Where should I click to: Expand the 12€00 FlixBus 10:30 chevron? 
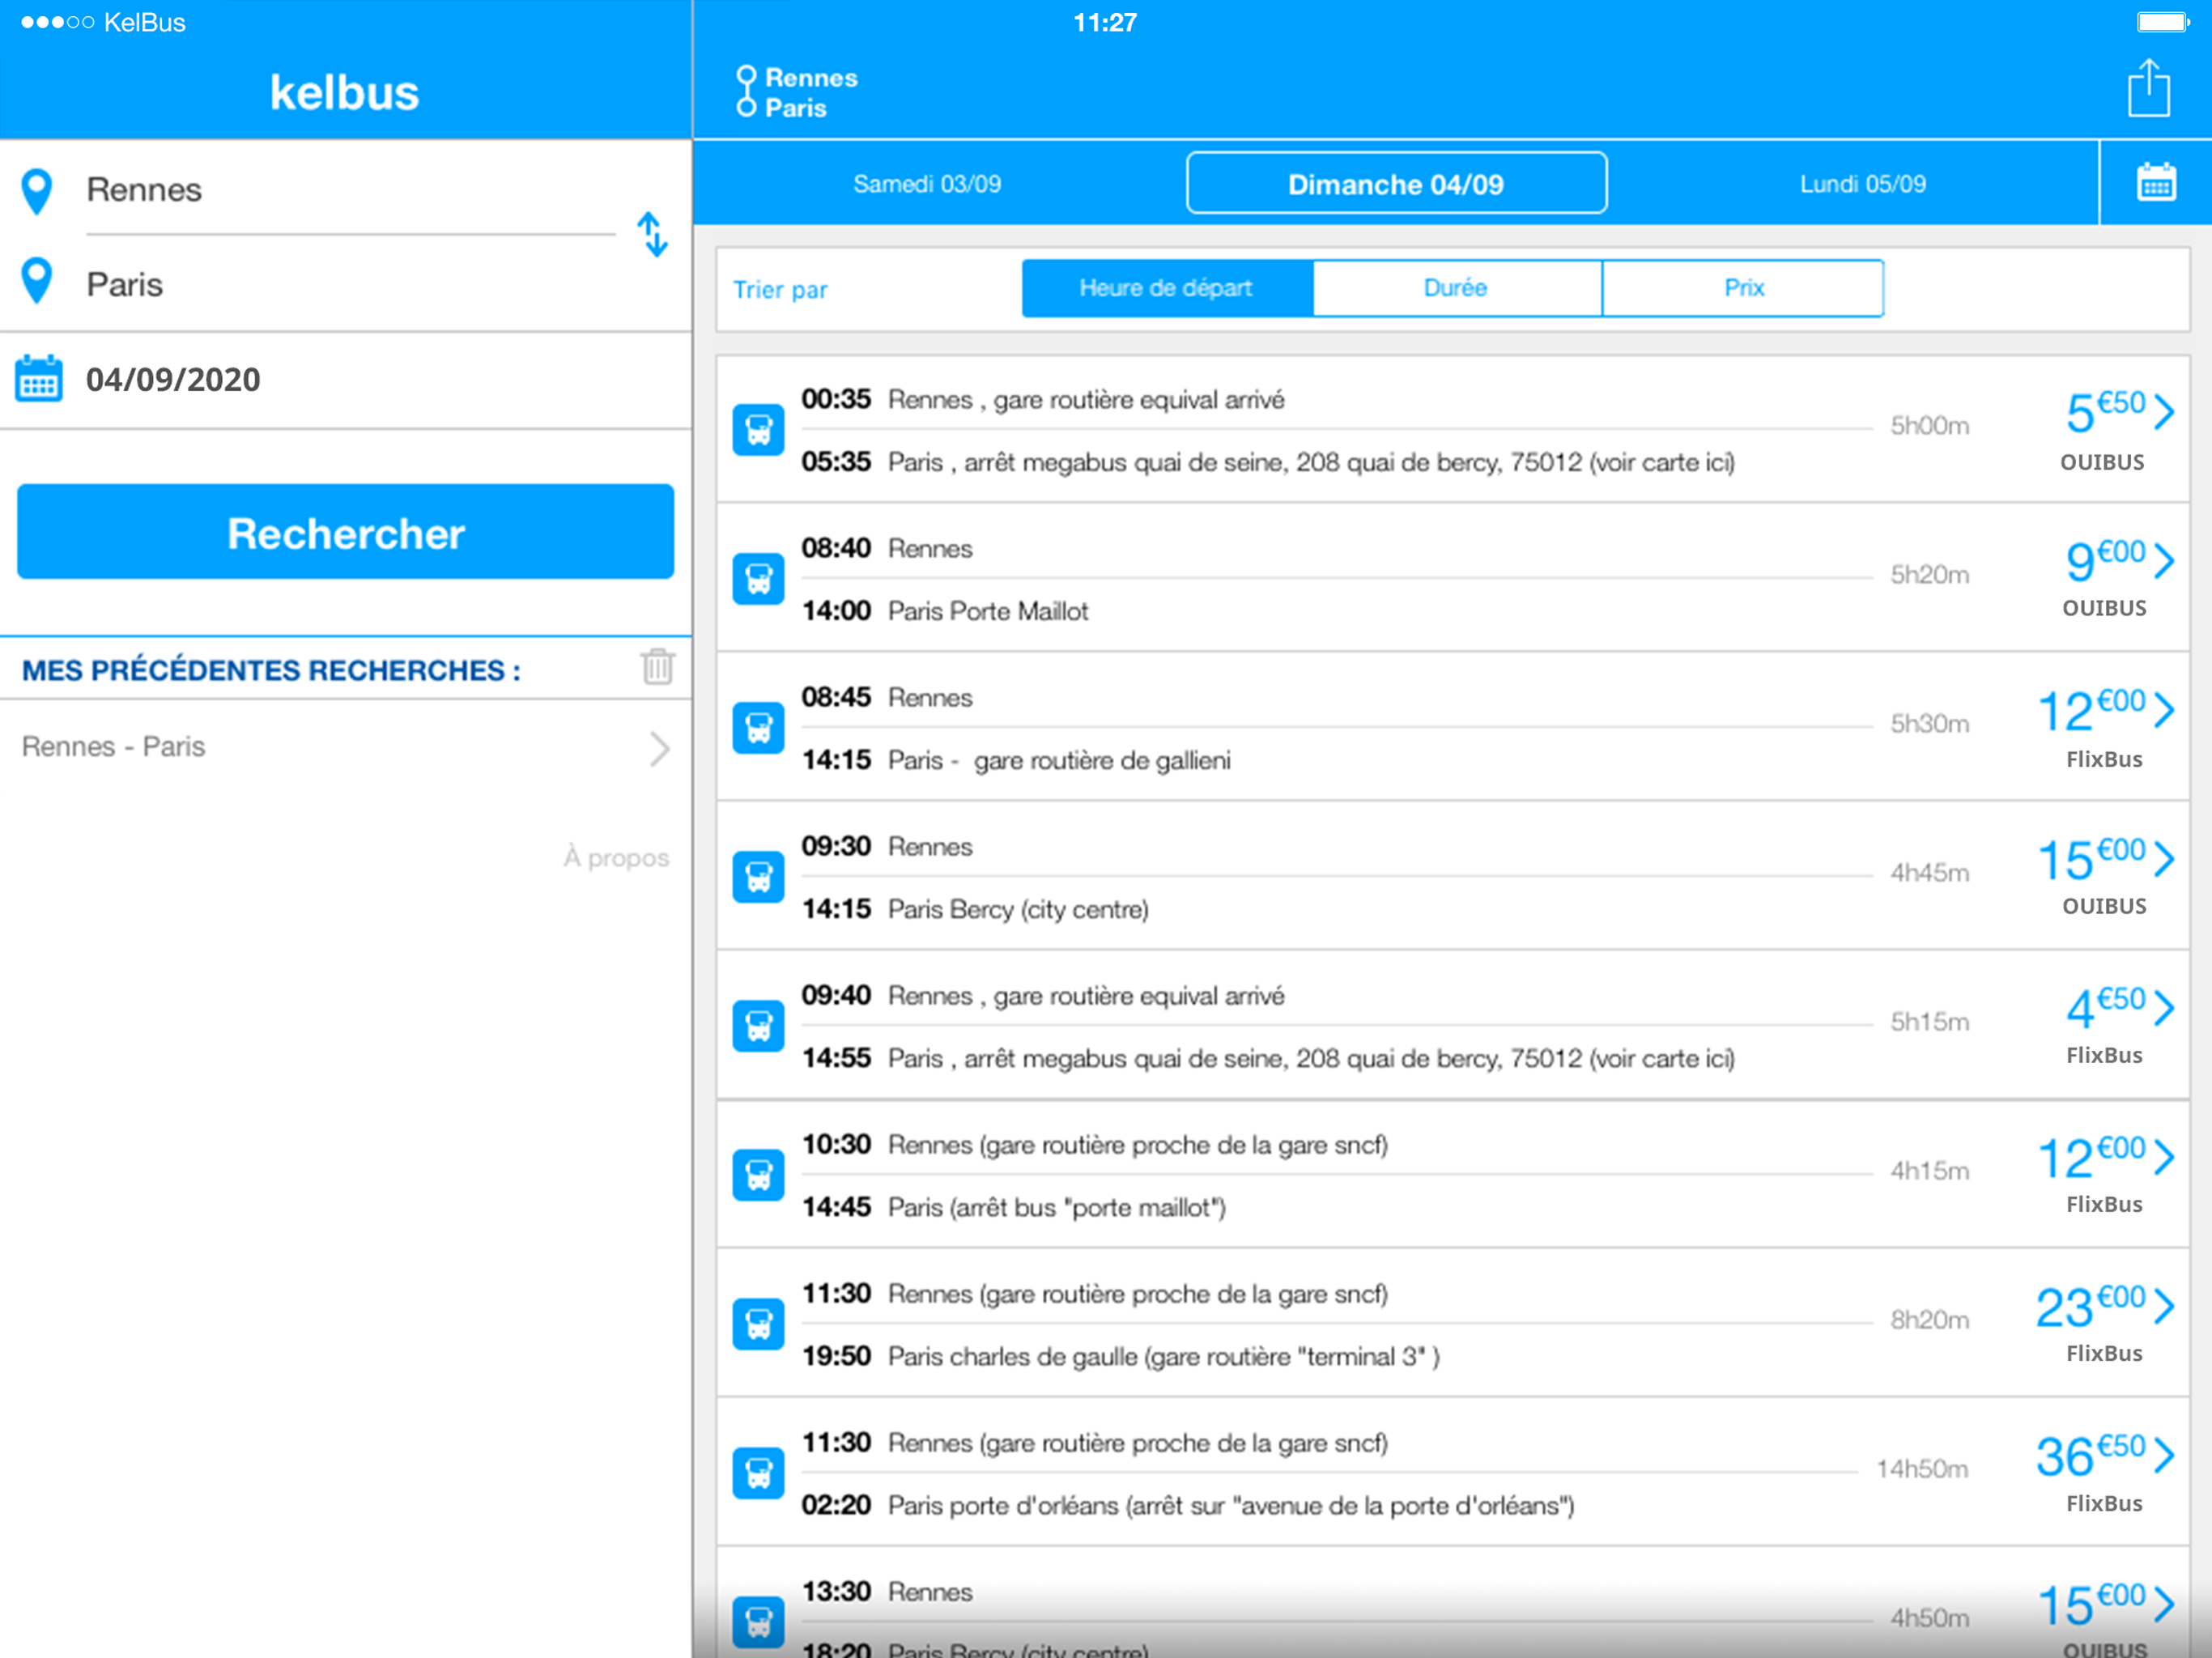(x=2164, y=1156)
